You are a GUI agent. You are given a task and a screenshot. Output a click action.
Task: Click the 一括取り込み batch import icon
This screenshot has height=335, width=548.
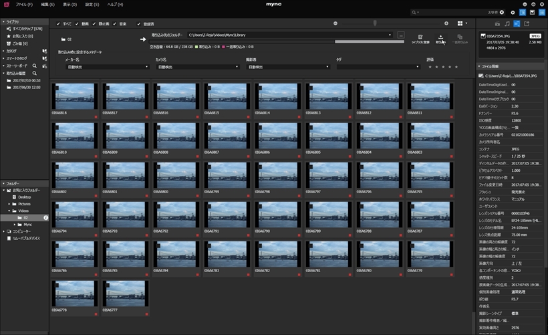pos(460,37)
